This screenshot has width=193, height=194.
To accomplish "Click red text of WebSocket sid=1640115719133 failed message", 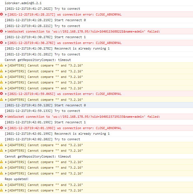I will point(84,117).
